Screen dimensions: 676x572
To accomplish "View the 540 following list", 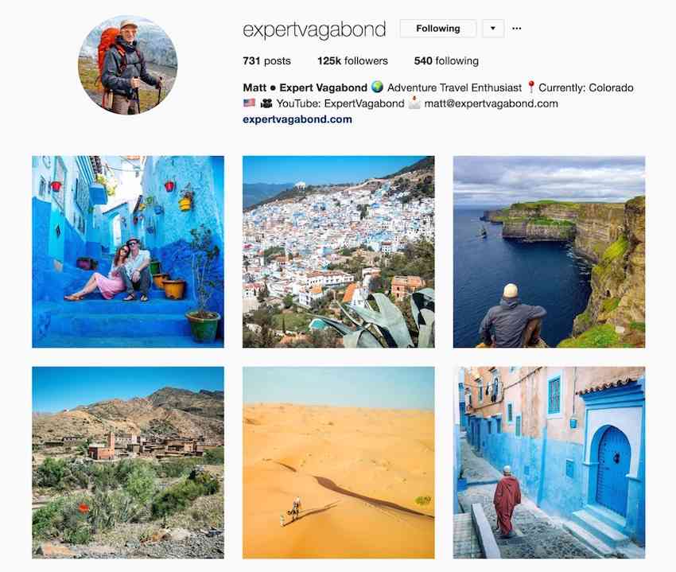I will click(446, 60).
